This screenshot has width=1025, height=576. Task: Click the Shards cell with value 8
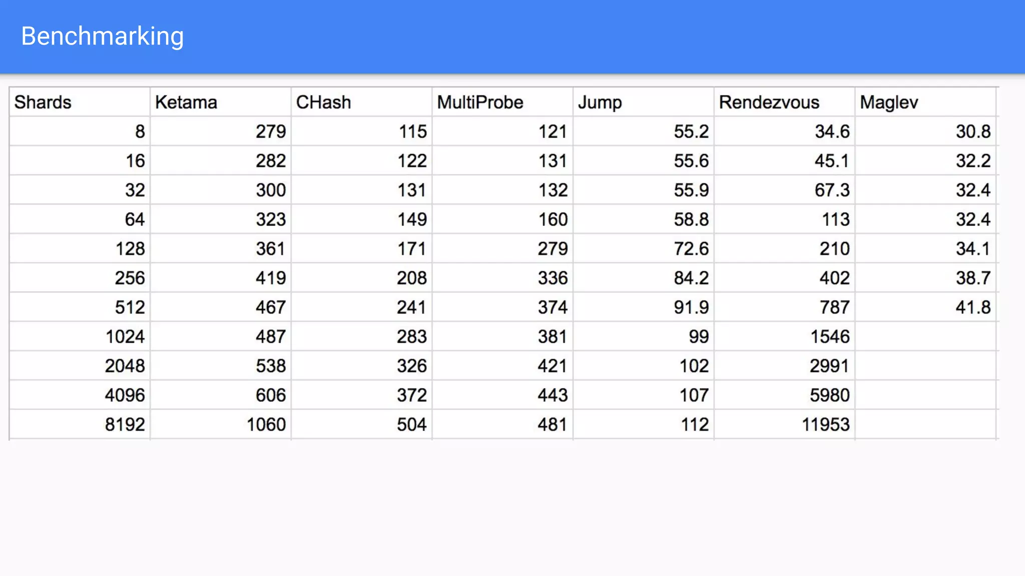coord(80,131)
